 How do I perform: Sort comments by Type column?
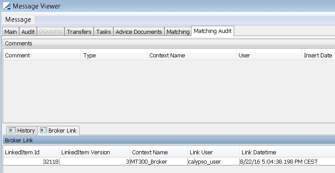[x=114, y=56]
